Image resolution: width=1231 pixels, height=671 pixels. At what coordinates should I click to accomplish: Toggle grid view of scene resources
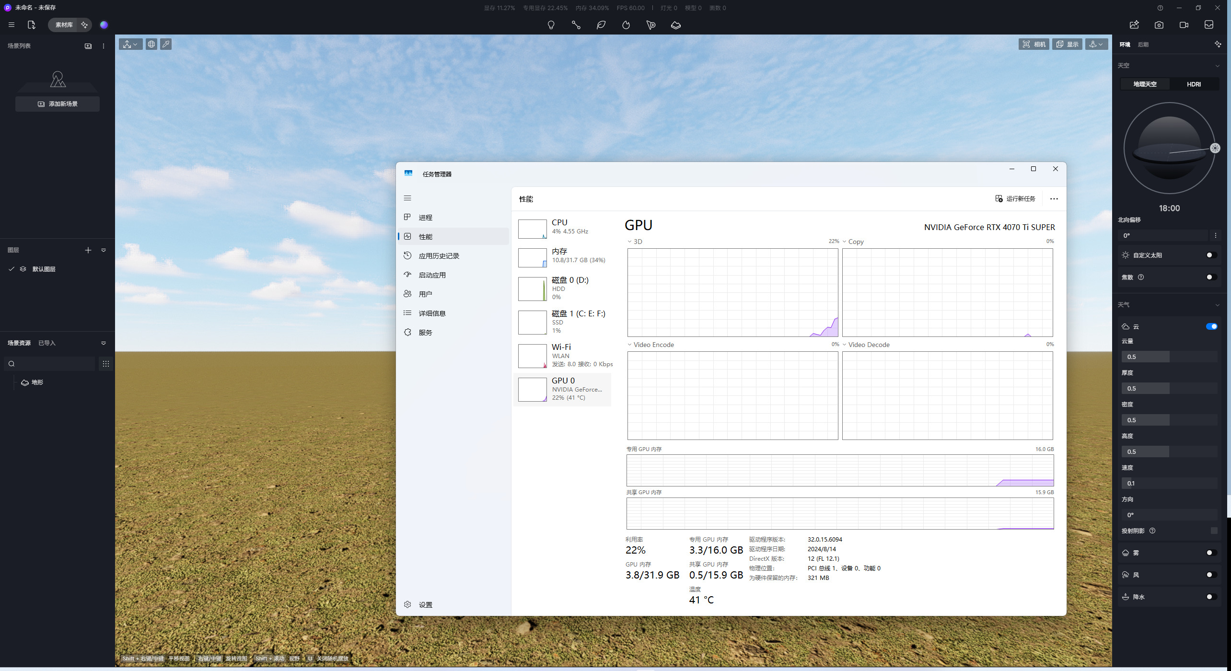click(x=106, y=364)
